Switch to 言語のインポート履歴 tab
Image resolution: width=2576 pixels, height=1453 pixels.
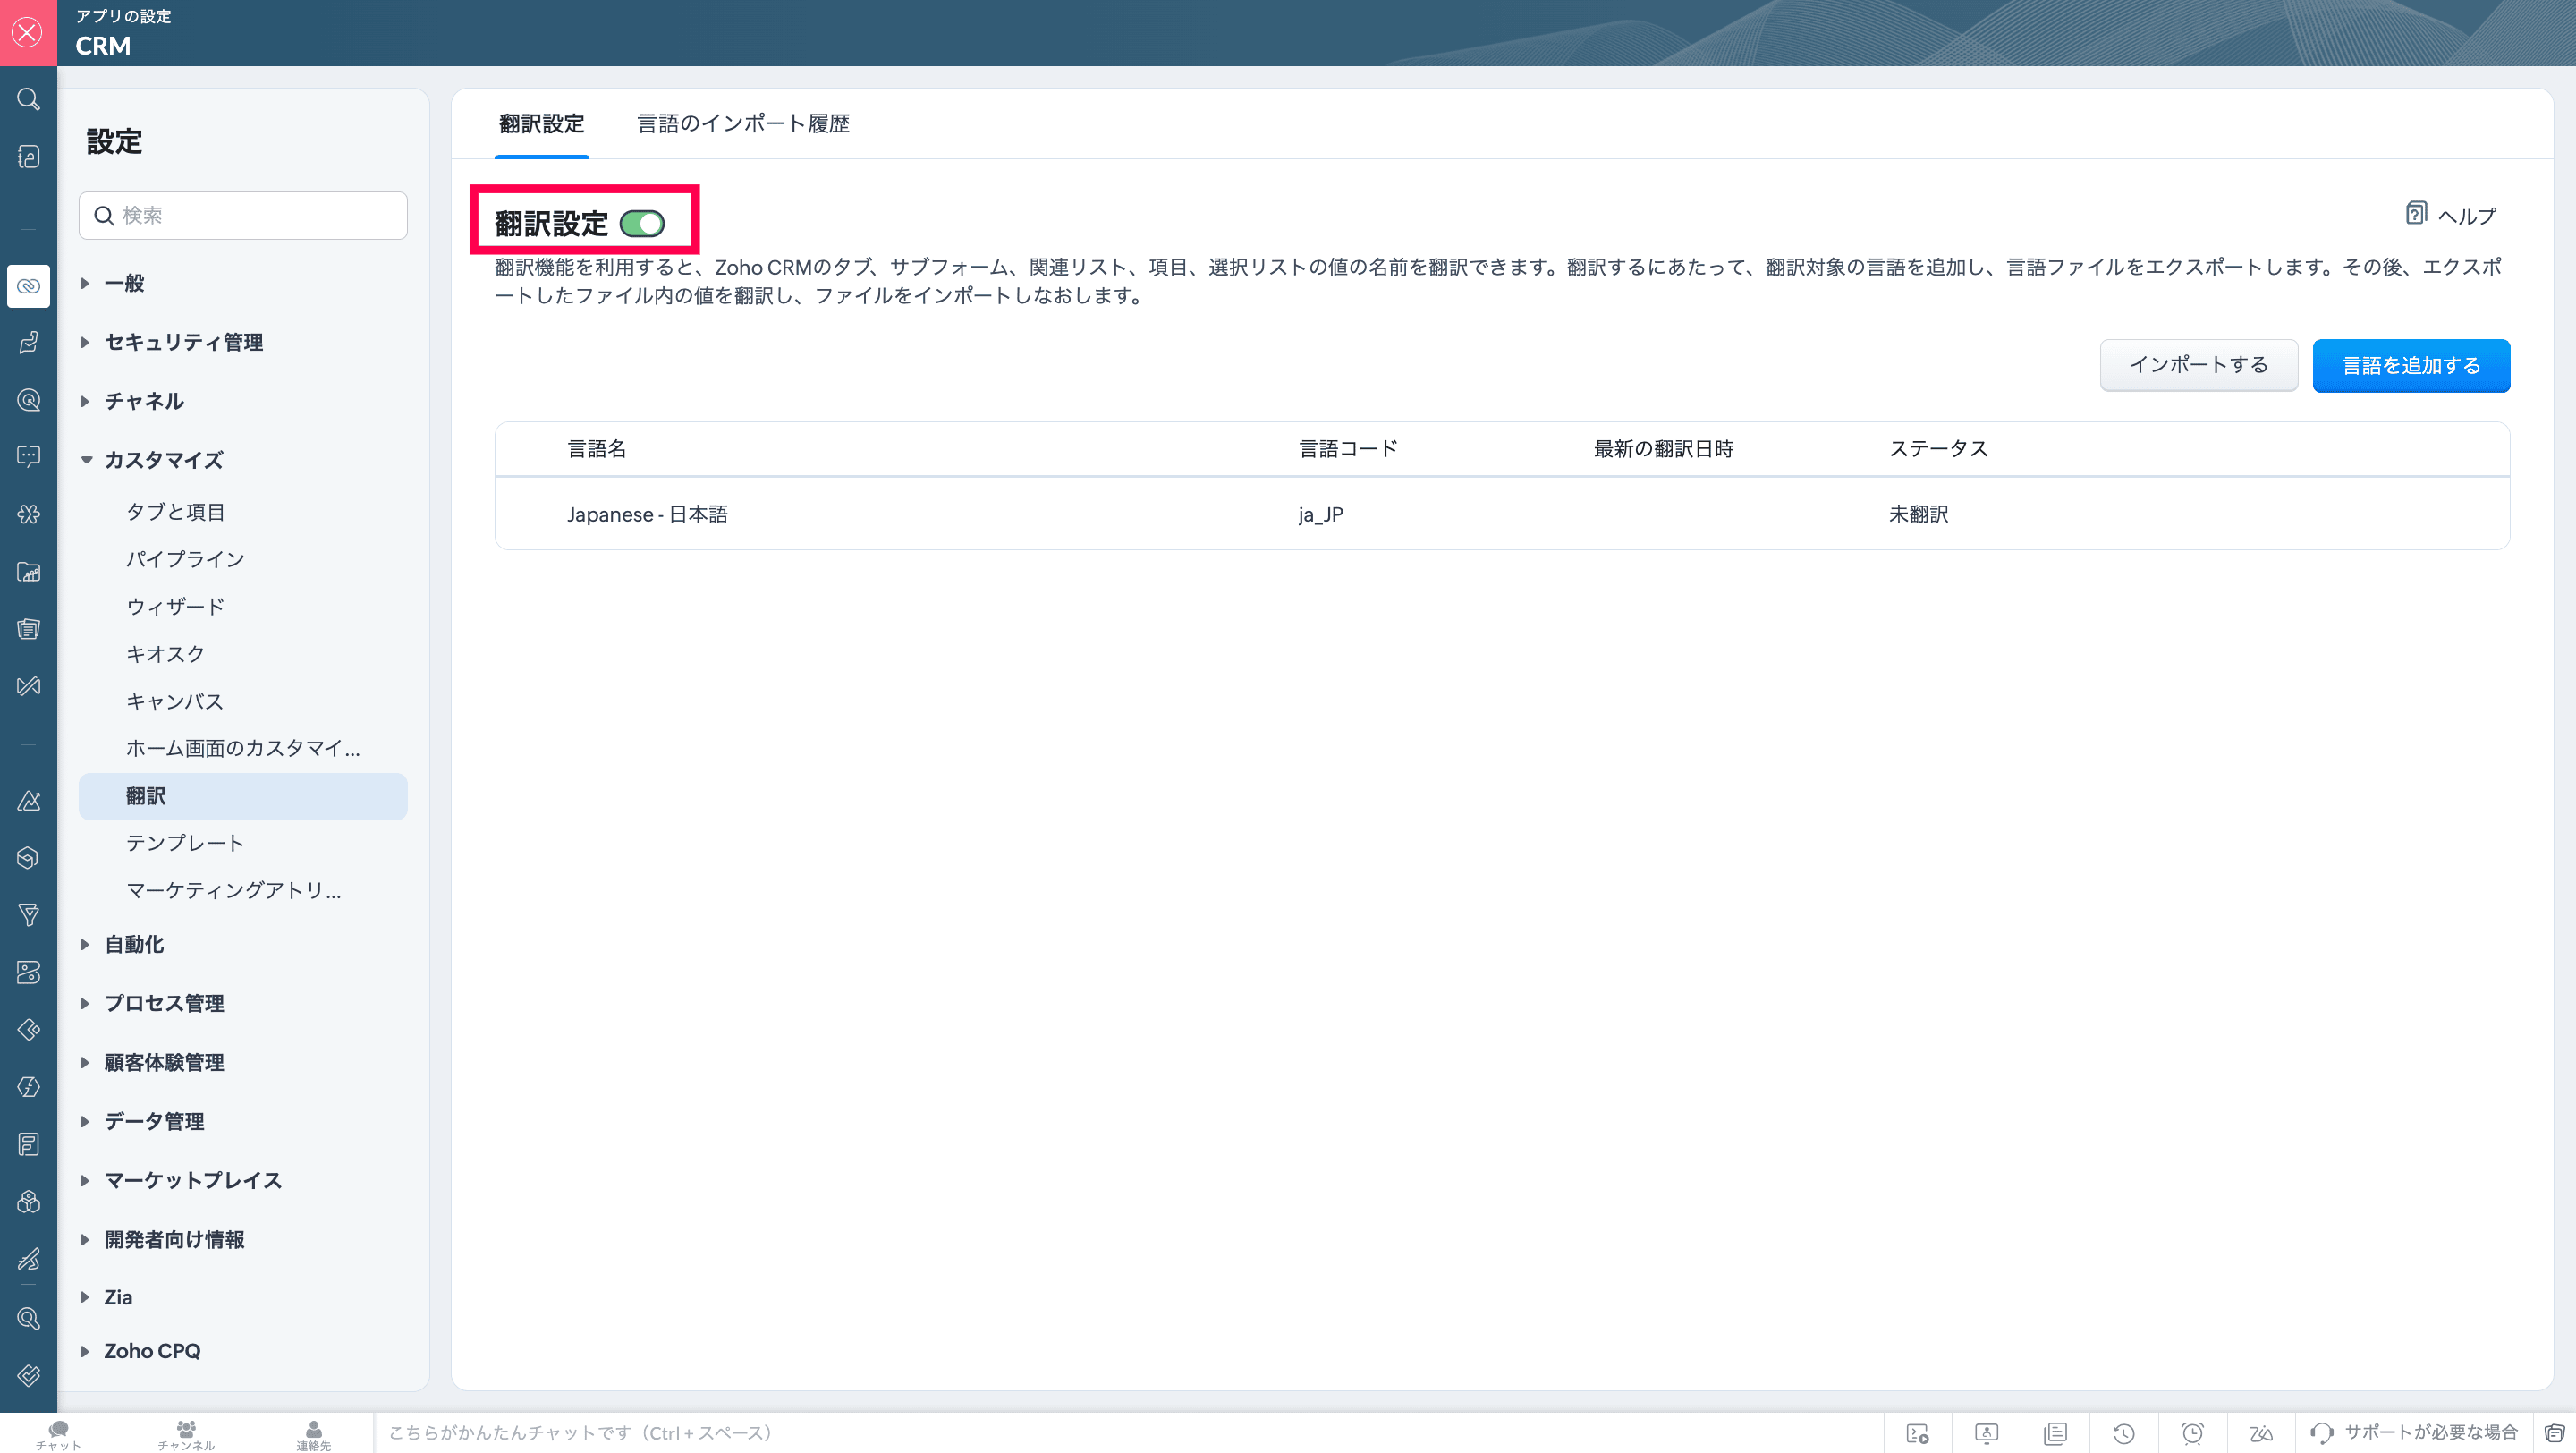tap(743, 123)
